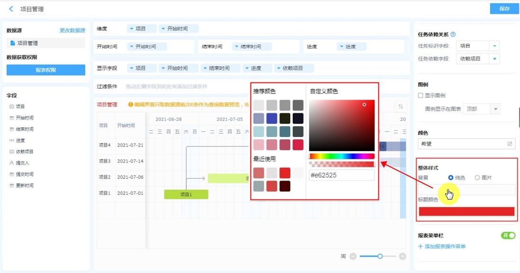Screen dimensions: 520x273
Task: Click zoom out minus icon on timeline
Action: tap(353, 256)
